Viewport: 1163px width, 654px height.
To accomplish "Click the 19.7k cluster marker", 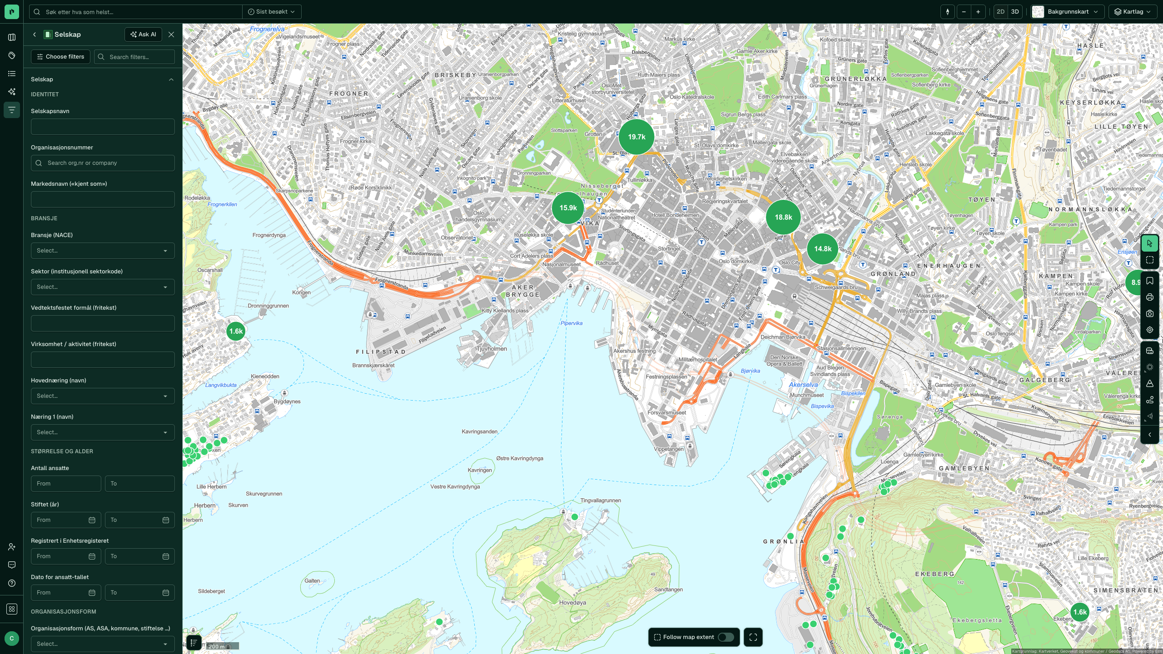I will (x=636, y=137).
